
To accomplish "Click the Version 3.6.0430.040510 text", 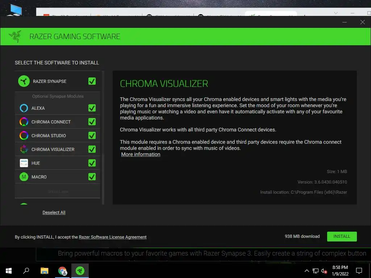I will tap(322, 182).
